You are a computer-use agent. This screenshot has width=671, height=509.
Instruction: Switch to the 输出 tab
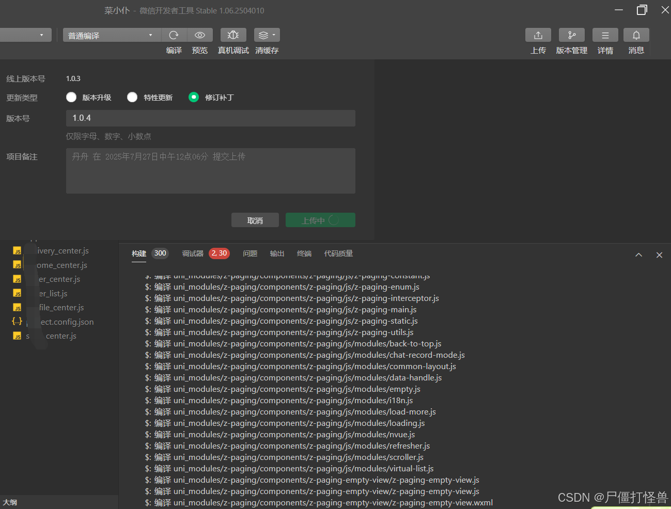click(277, 253)
